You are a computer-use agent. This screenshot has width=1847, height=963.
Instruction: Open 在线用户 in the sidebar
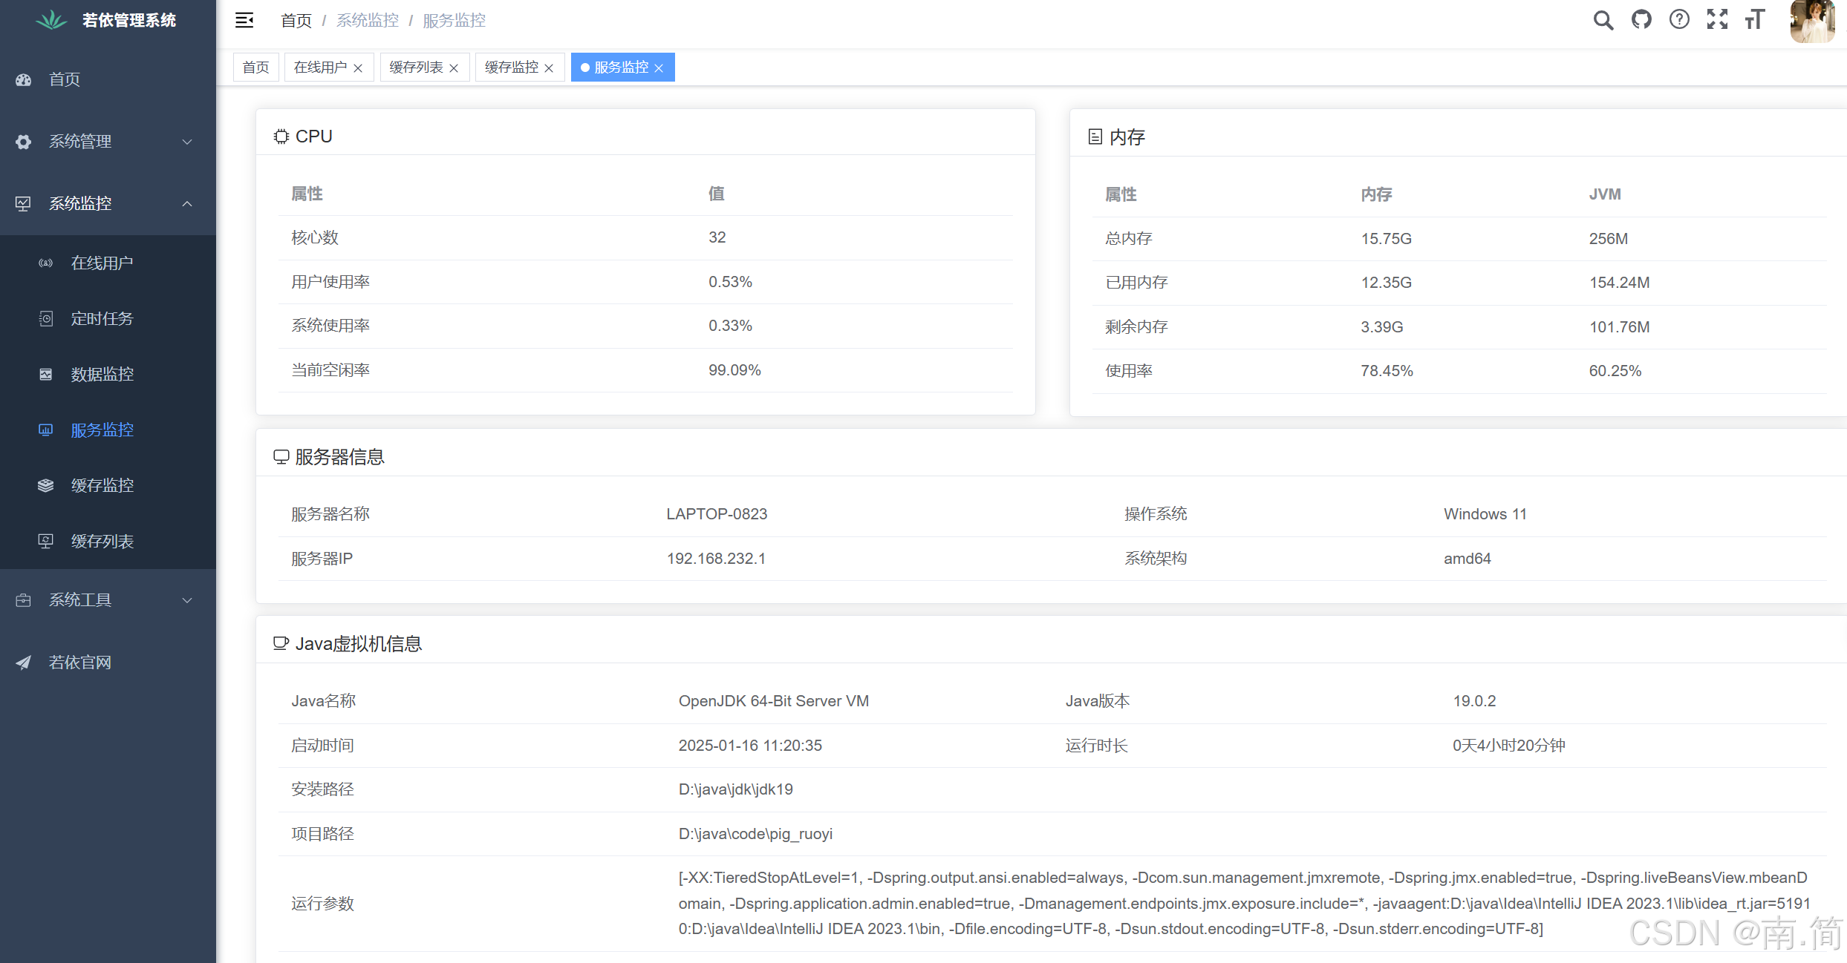[x=102, y=263]
